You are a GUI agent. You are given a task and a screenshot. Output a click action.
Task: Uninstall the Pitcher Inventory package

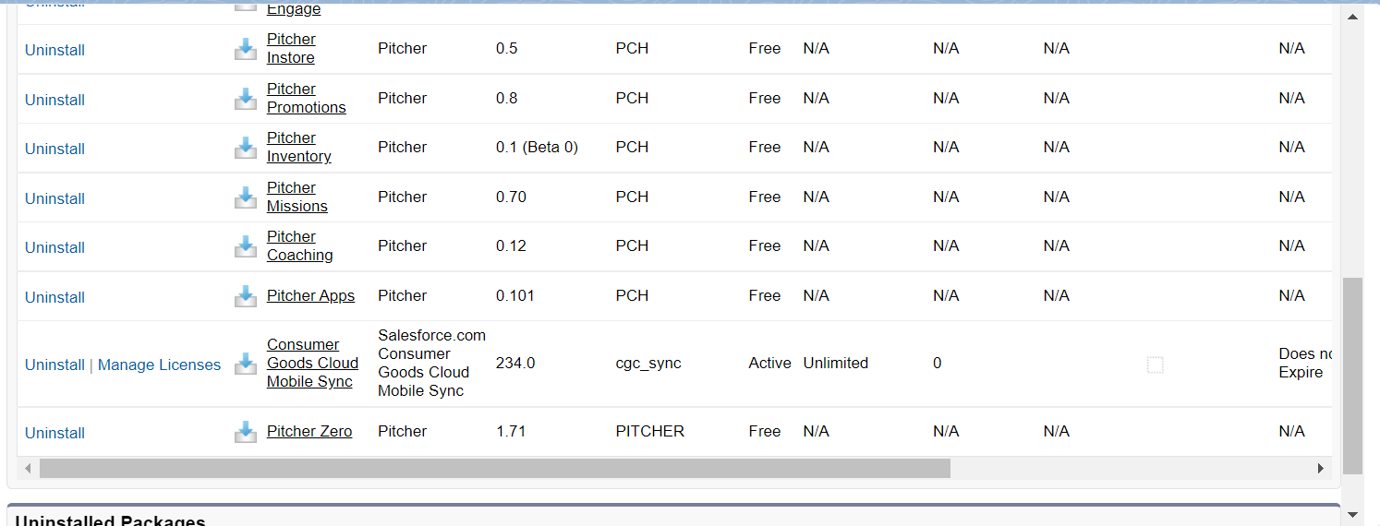click(x=54, y=149)
